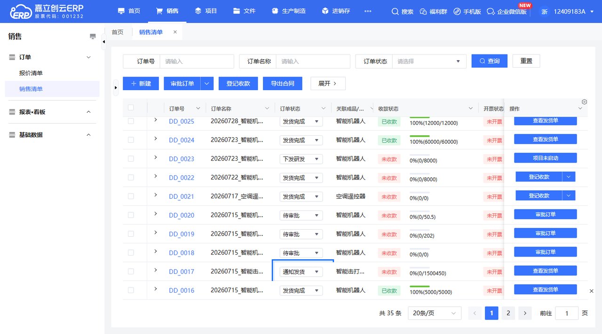Open the 订单状态 column header arrow
This screenshot has width=602, height=334.
[323, 109]
